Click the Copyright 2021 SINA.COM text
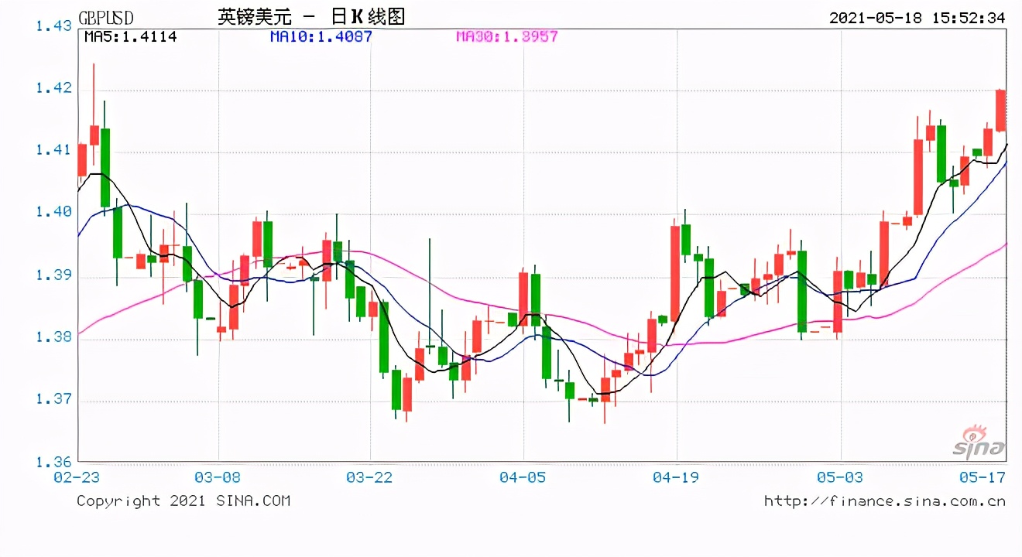 183,501
